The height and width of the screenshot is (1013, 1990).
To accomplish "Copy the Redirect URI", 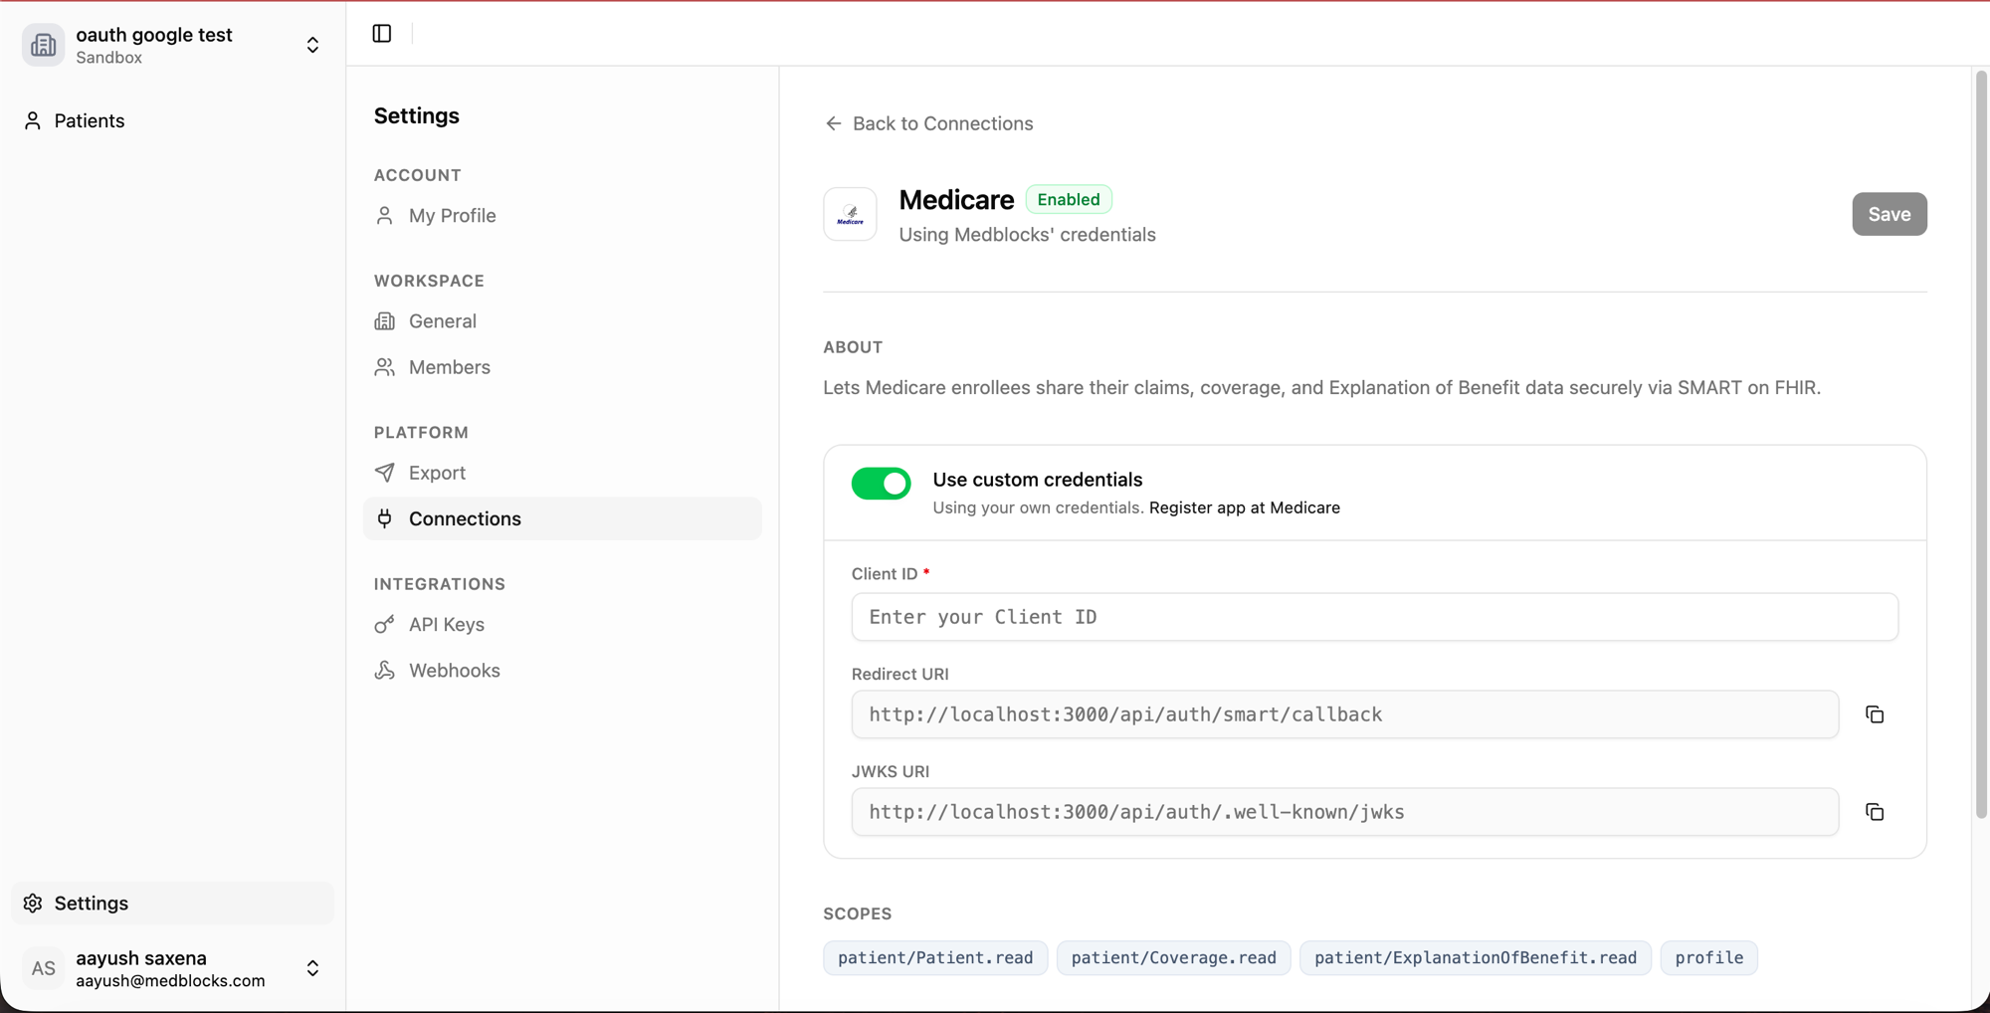I will [x=1875, y=714].
